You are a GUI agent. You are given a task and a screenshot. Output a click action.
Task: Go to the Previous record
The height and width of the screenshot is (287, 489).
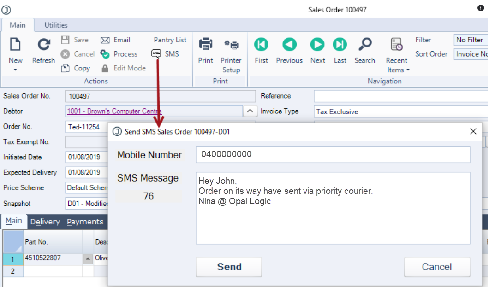point(289,50)
